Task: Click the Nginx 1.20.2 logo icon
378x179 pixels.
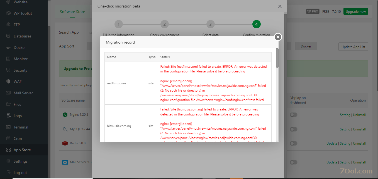Action: (65, 115)
